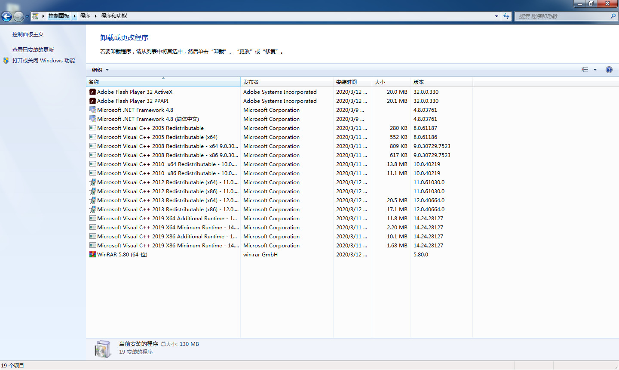
Task: Sort by the 名称 column header
Action: point(163,82)
